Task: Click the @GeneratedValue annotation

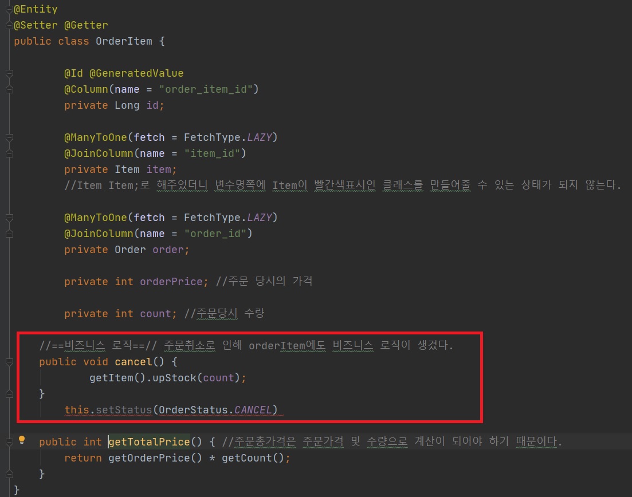Action: click(136, 73)
